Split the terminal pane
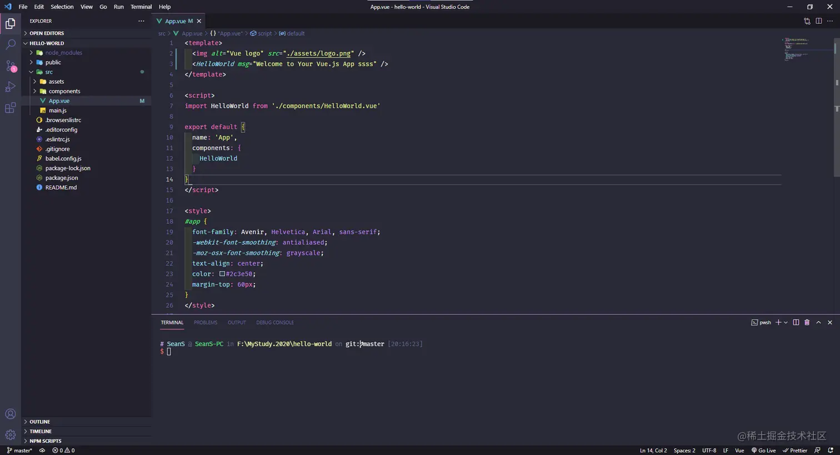 coord(796,322)
